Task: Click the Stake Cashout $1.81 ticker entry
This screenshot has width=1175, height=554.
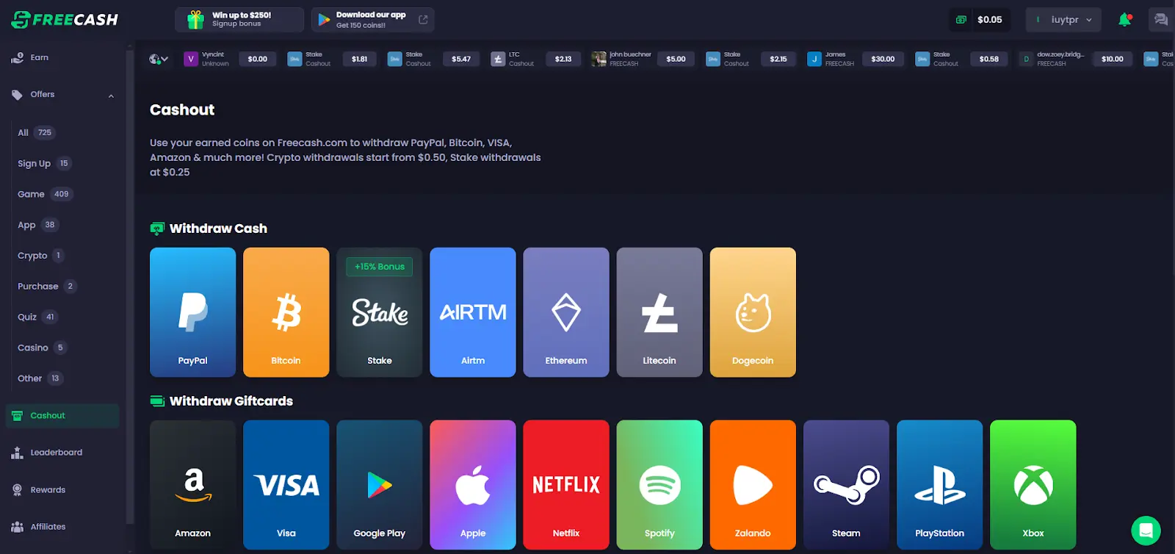Action: click(333, 59)
